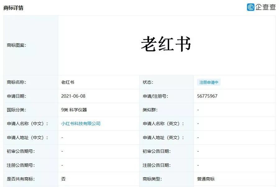The height and width of the screenshot is (187, 279).
Task: Click the 注册申请中 status badge
Action: 209,82
